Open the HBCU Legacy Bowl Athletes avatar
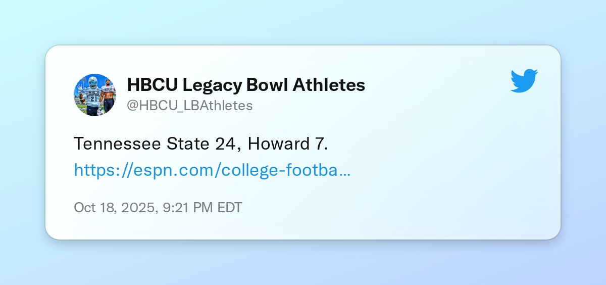606x285 pixels. point(95,94)
